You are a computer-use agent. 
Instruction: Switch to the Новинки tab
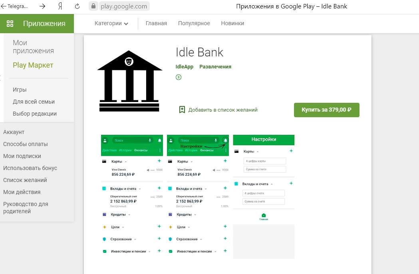(233, 23)
